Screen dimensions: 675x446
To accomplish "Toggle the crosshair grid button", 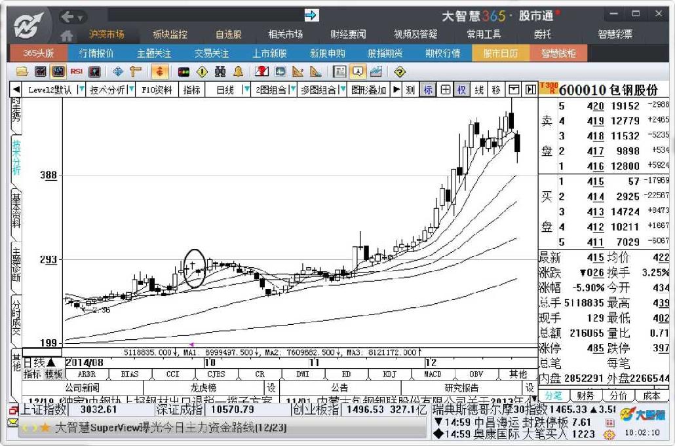I will pyautogui.click(x=445, y=90).
